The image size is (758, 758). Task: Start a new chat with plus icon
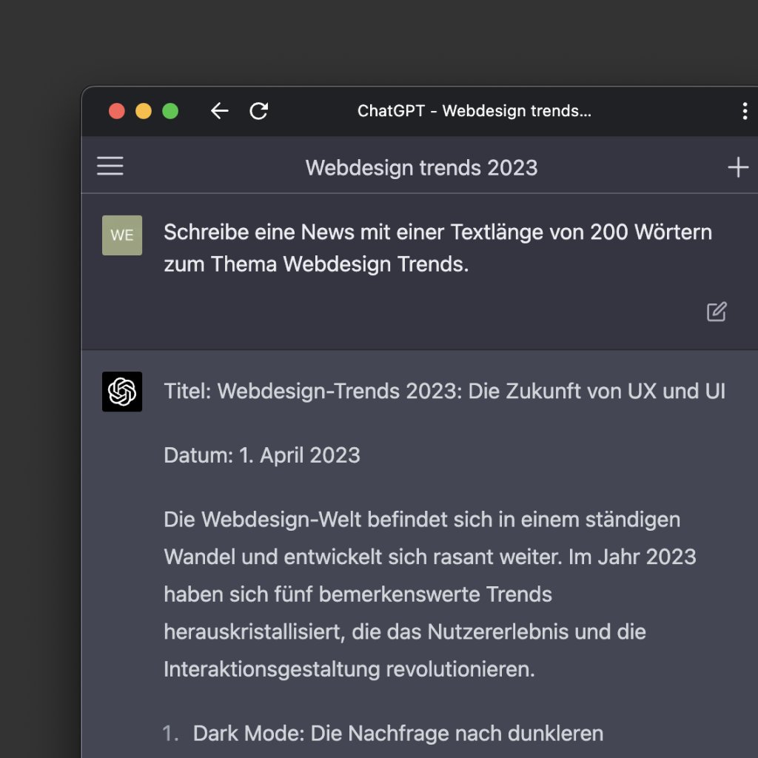[738, 168]
